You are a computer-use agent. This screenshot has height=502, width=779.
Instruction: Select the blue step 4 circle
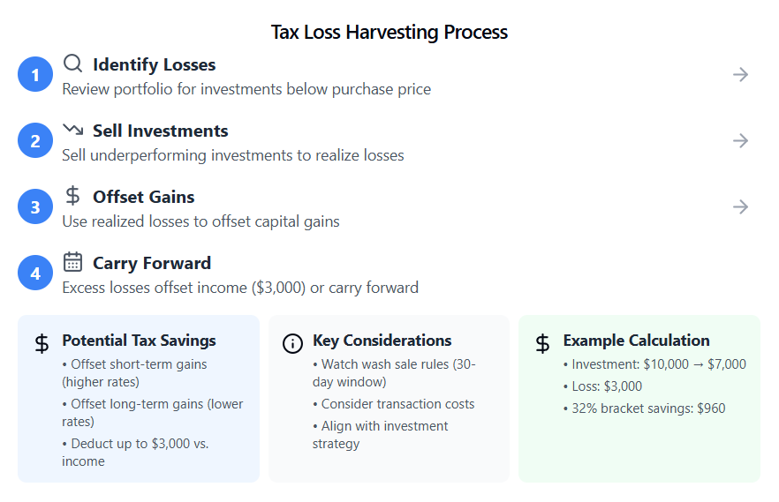[35, 273]
